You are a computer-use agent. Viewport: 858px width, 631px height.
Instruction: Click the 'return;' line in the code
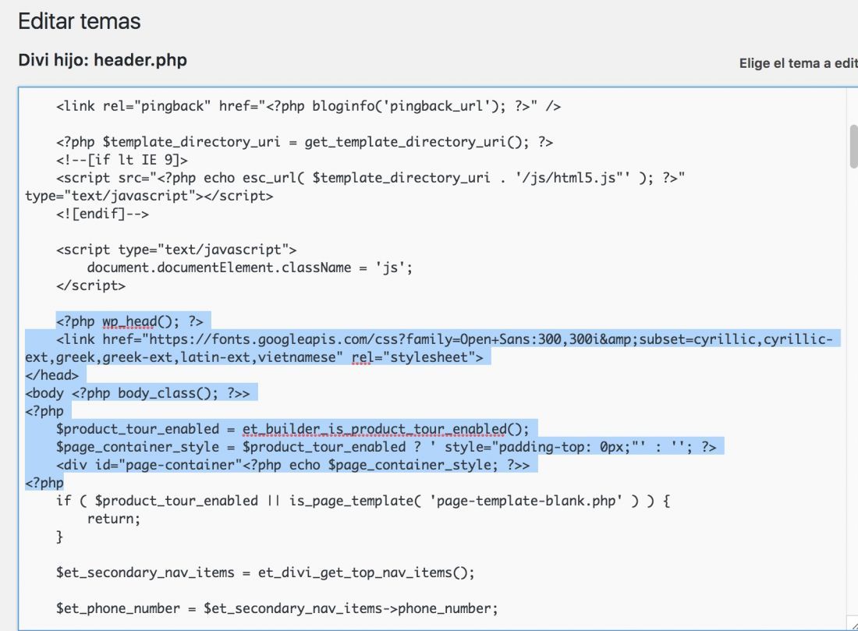(x=114, y=519)
